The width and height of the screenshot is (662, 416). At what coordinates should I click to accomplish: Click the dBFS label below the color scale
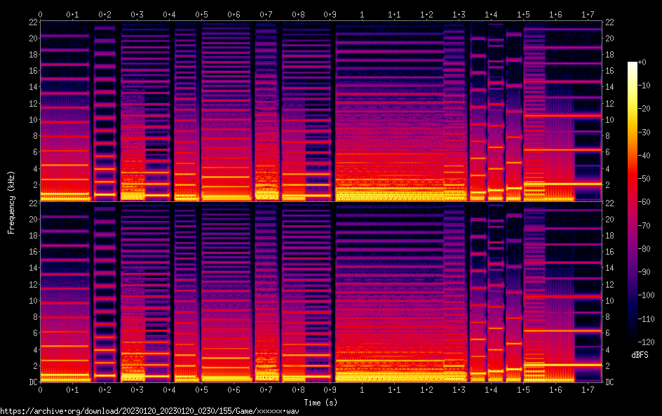[639, 355]
